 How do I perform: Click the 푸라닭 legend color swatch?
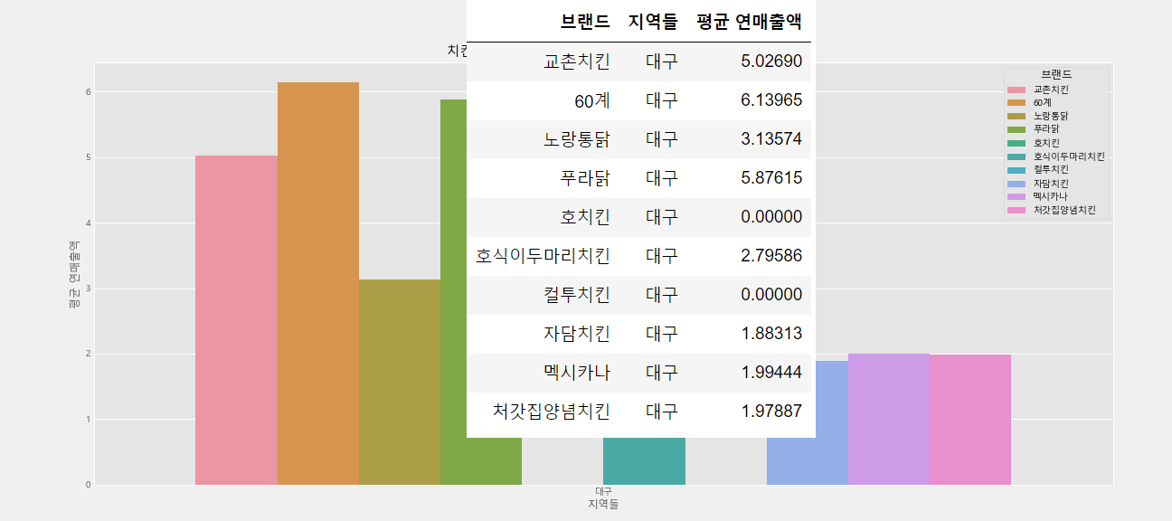(1017, 129)
